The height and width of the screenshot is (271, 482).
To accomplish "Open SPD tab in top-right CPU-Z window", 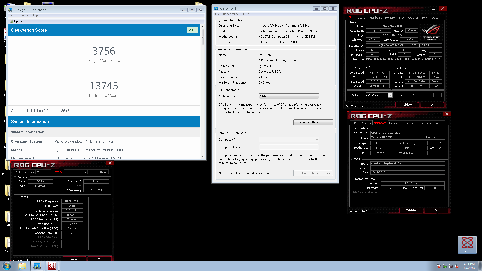I will pos(401,18).
